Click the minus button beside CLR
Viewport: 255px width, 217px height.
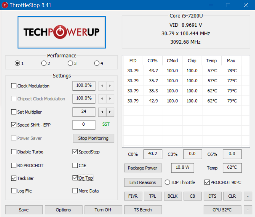click(248, 196)
